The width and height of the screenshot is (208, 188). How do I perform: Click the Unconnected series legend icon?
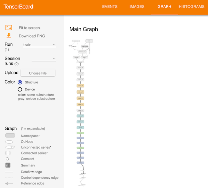pos(10,147)
